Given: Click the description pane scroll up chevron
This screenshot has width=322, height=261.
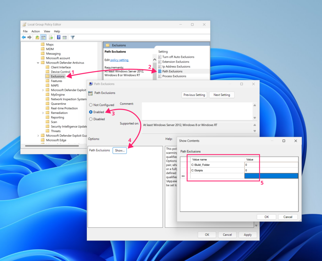Looking at the screenshot, I should pos(155,60).
